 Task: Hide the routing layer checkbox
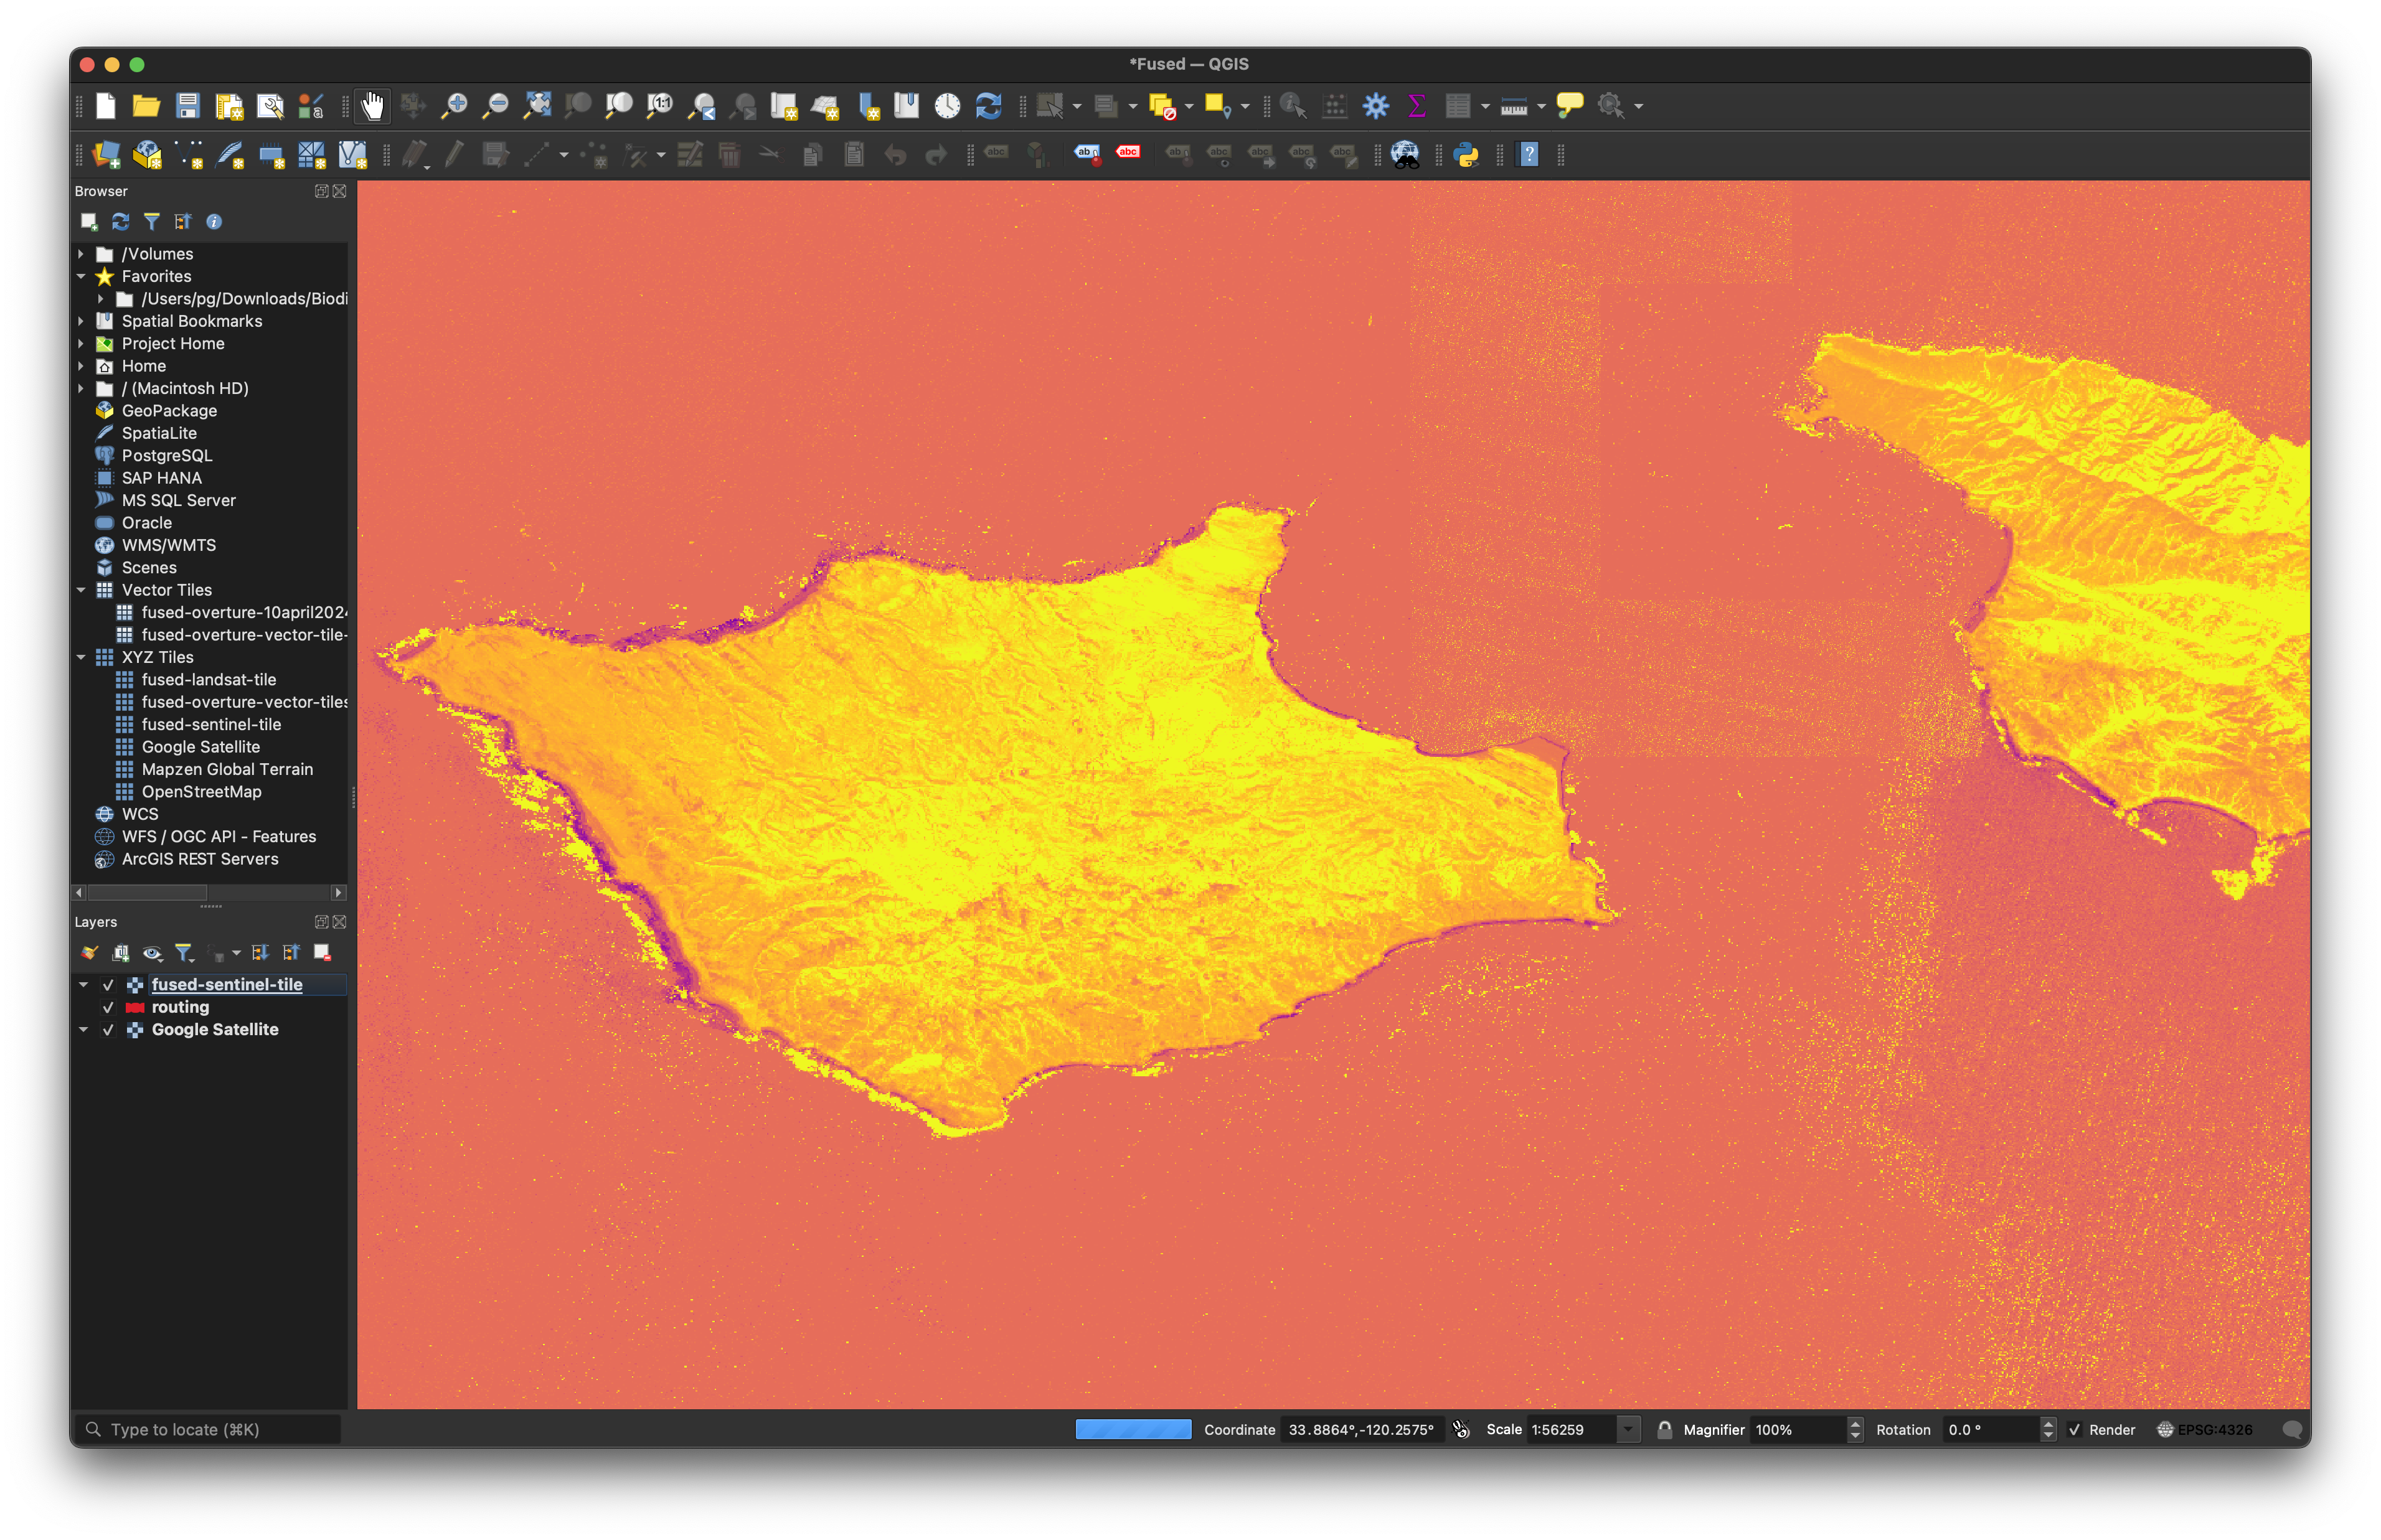tap(108, 1007)
